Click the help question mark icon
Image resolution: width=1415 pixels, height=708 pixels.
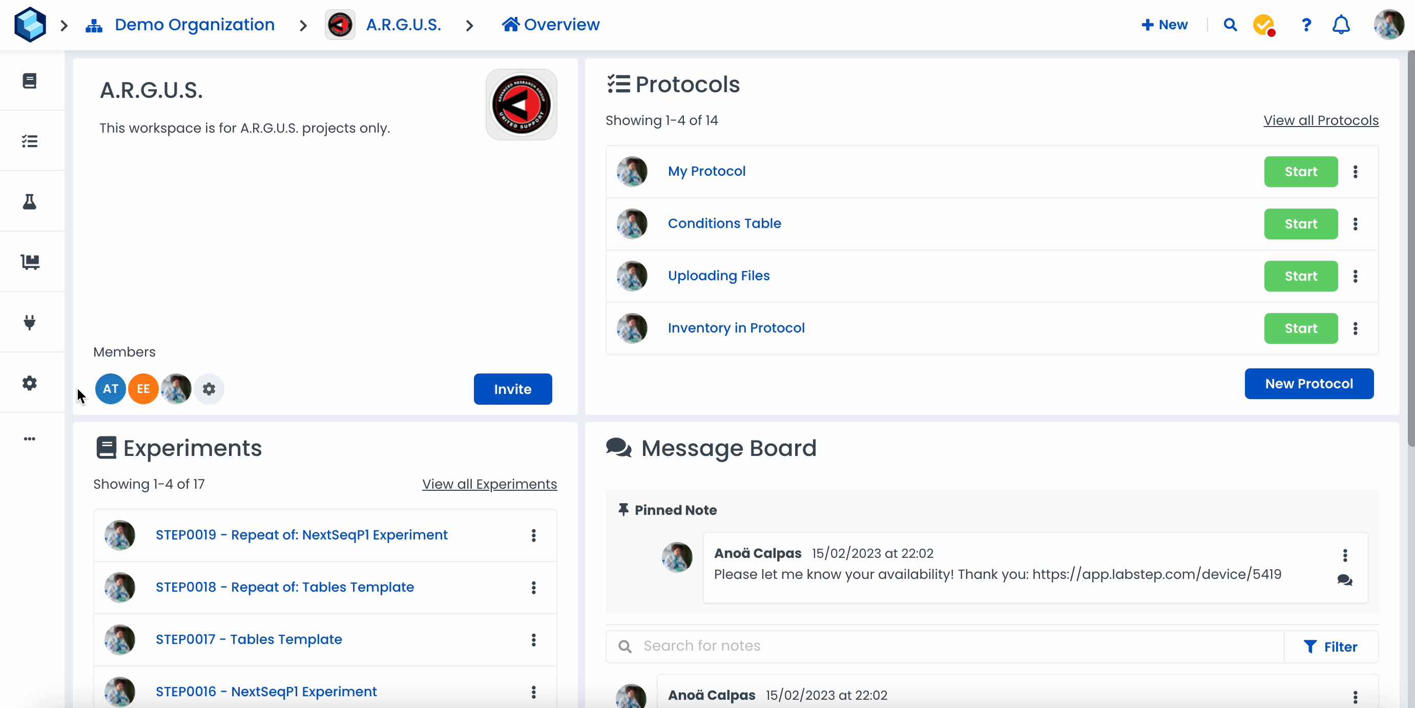pos(1306,25)
